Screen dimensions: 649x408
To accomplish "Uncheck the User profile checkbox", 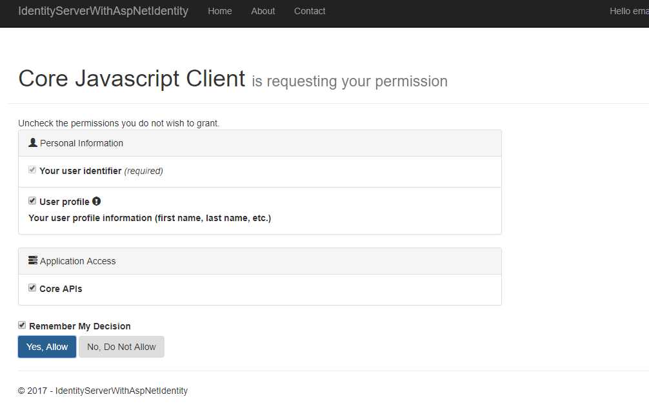I will [x=32, y=201].
